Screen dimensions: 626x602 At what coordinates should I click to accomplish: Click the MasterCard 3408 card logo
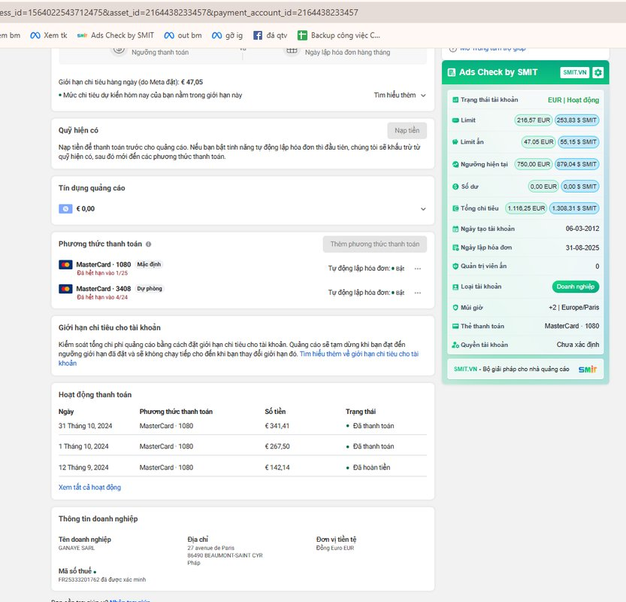[x=65, y=289]
